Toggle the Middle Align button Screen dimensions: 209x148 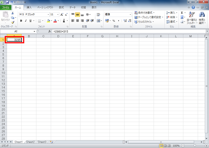point(77,14)
